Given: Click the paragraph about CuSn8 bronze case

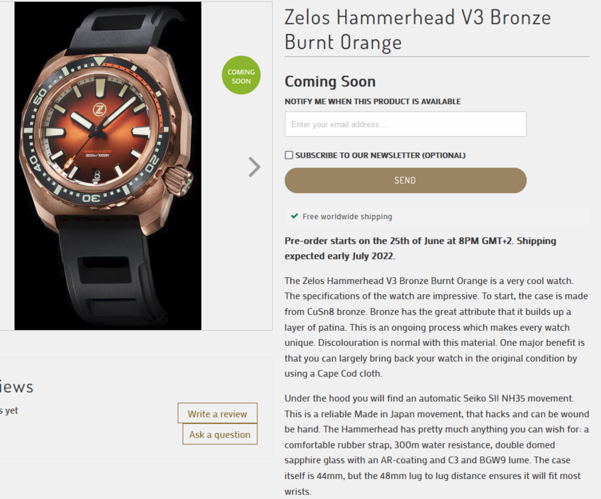Looking at the screenshot, I should click(435, 327).
